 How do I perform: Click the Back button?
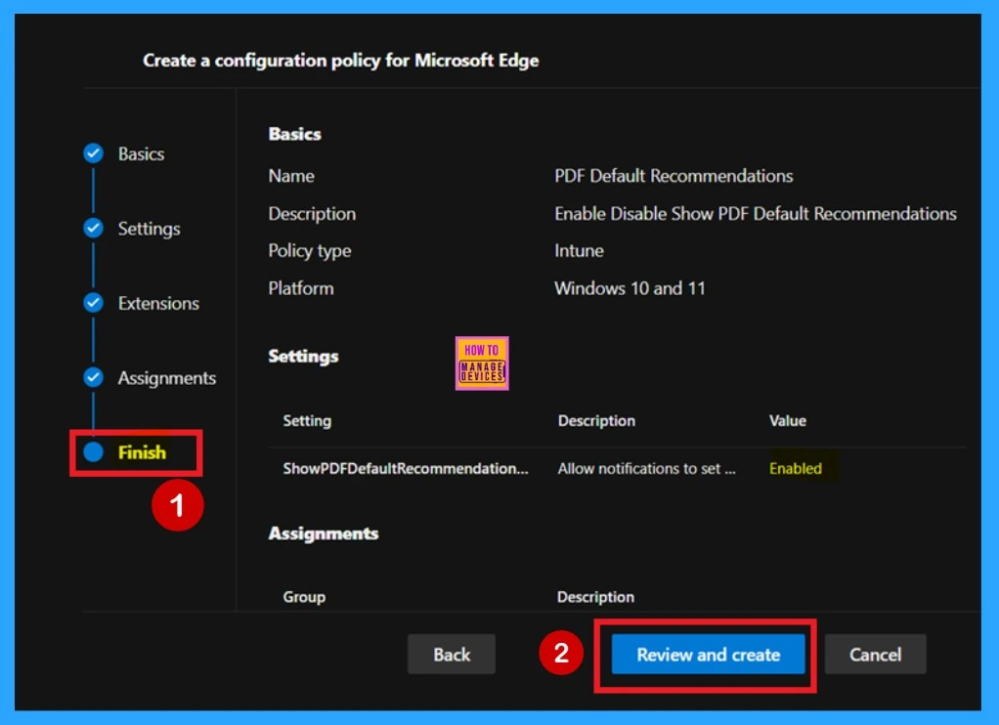pos(452,655)
